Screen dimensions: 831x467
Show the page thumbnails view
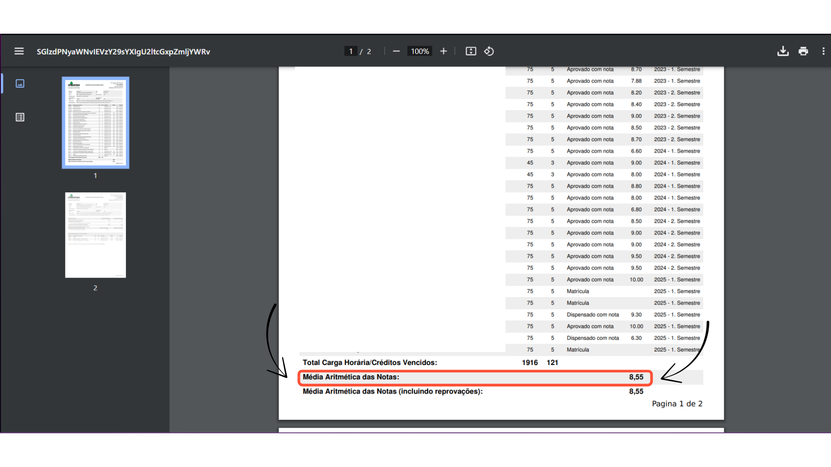pos(20,83)
